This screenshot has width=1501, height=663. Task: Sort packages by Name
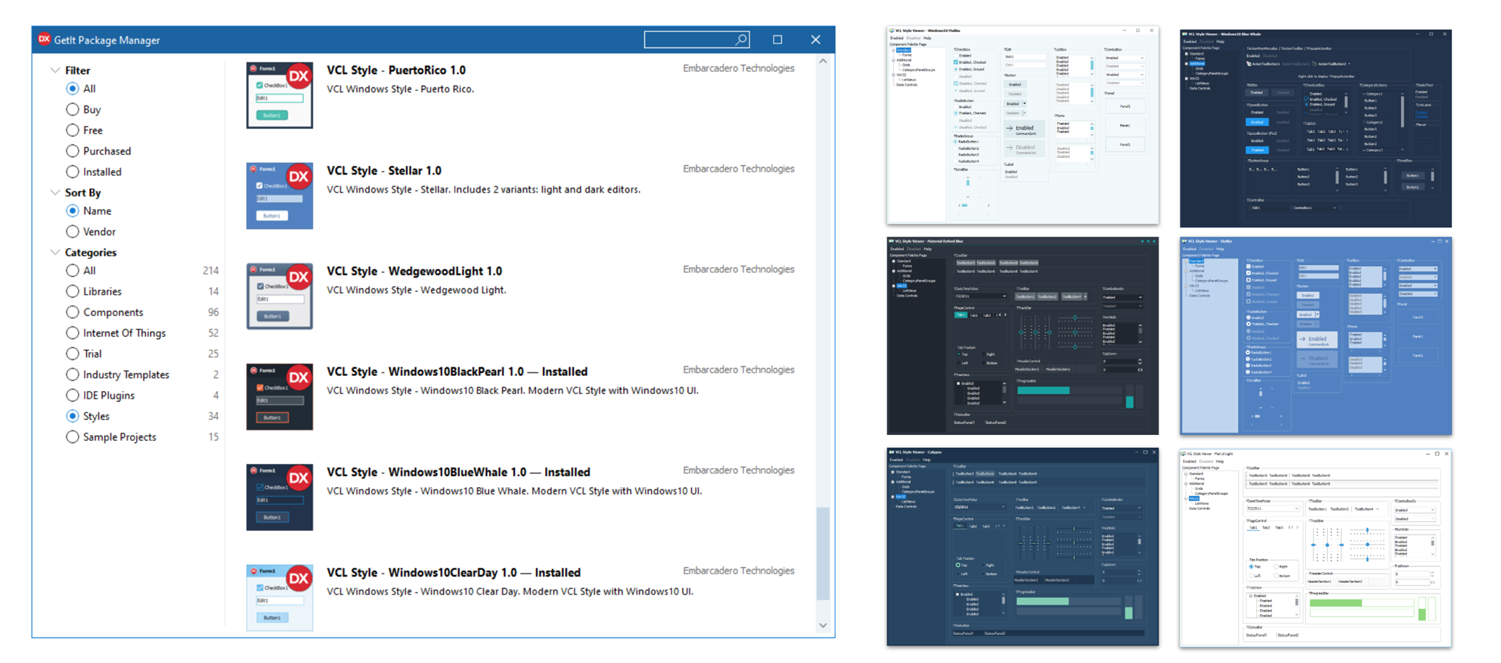tap(72, 211)
